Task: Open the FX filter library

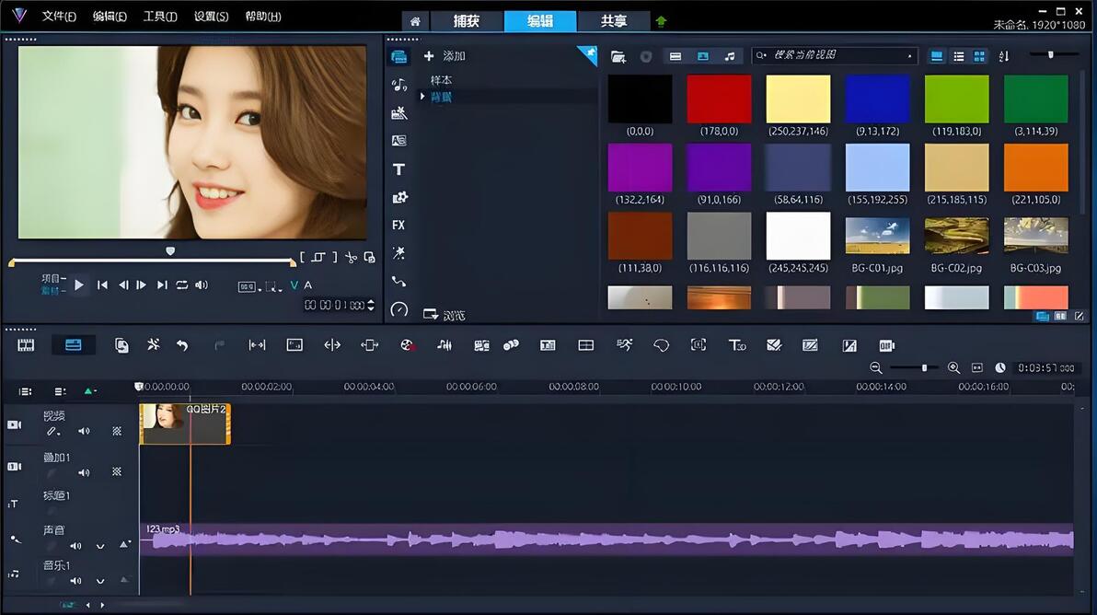Action: click(398, 225)
